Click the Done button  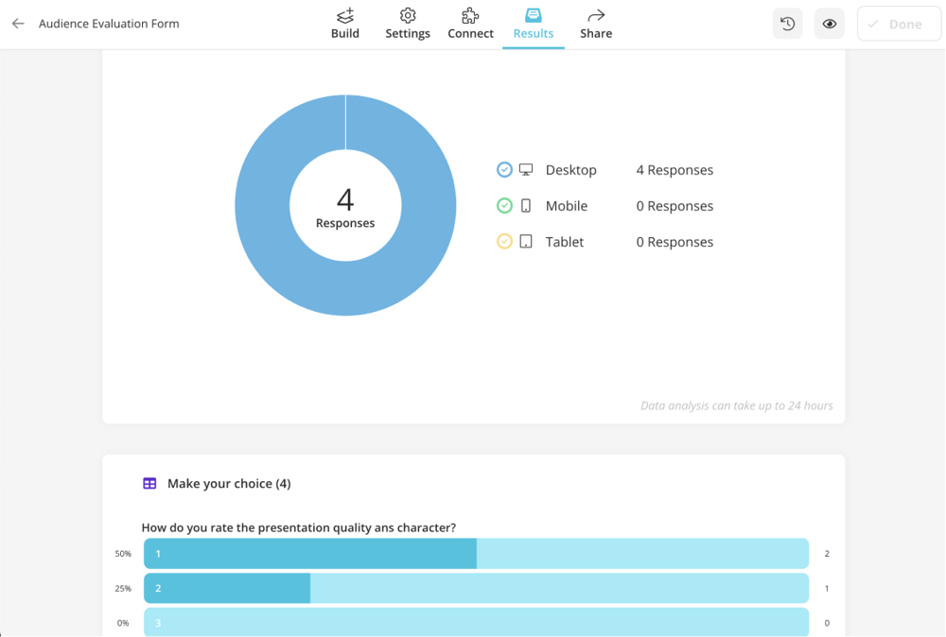[899, 23]
